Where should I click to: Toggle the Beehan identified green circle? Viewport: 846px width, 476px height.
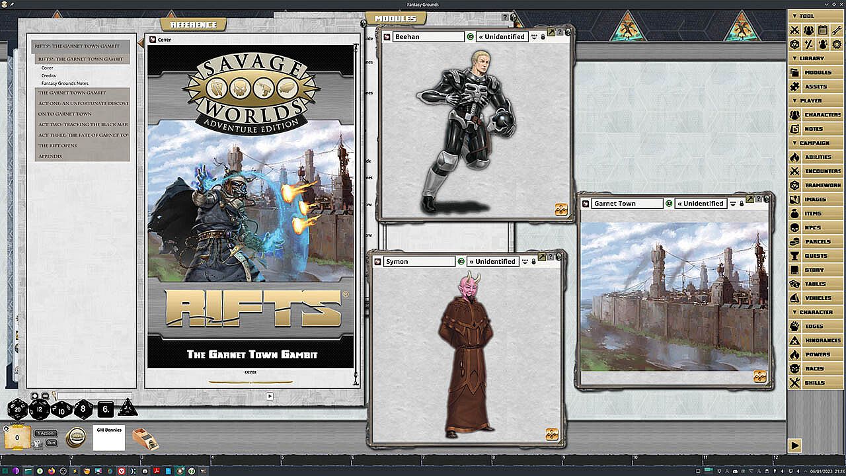471,37
